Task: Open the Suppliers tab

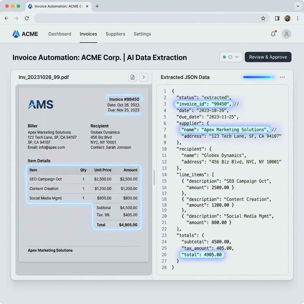Action: click(115, 34)
